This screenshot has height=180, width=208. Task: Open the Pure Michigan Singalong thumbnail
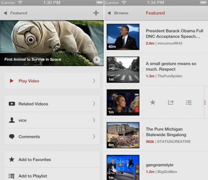click(x=123, y=135)
